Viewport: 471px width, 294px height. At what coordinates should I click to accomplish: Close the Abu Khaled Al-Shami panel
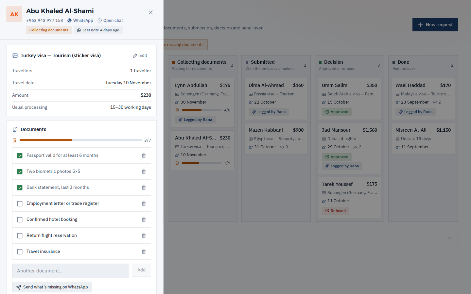[151, 12]
